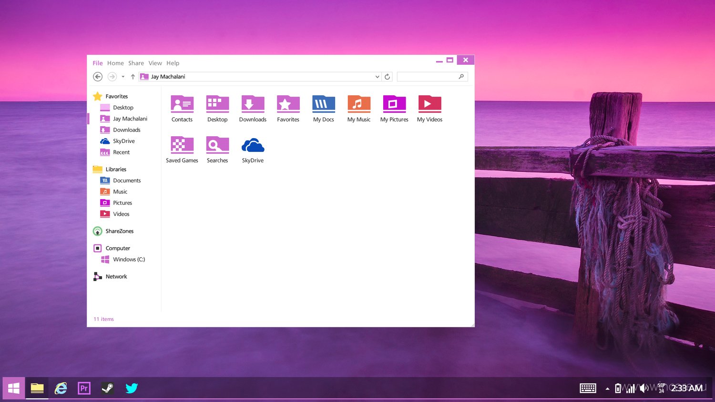Image resolution: width=715 pixels, height=402 pixels.
Task: Open the File menu
Action: coord(98,63)
